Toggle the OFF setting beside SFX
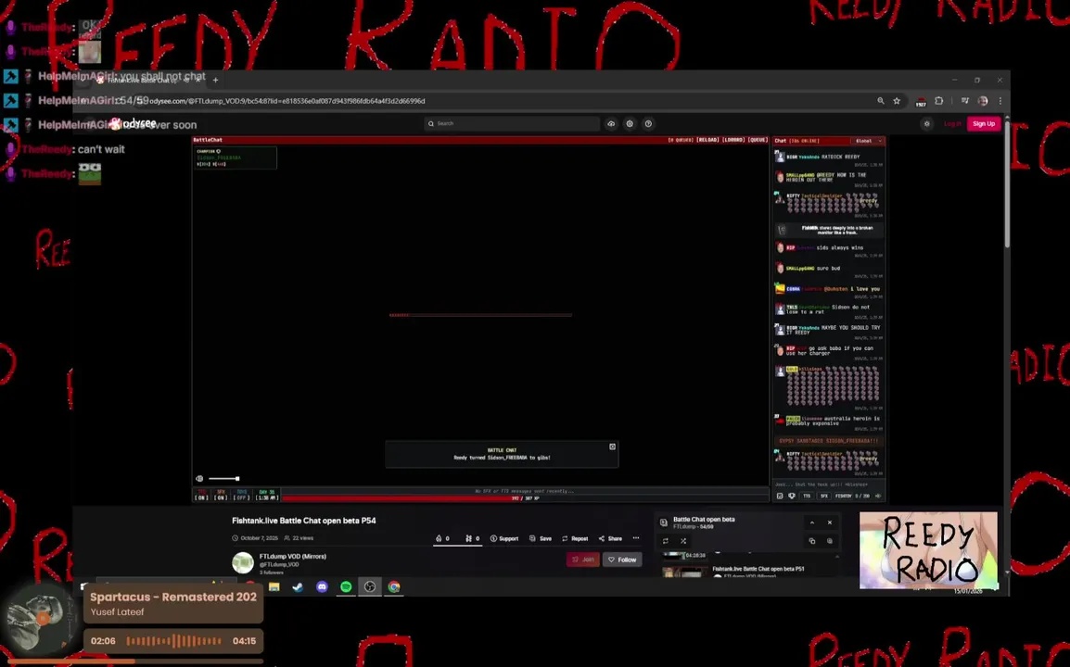Image resolution: width=1070 pixels, height=667 pixels. (242, 495)
